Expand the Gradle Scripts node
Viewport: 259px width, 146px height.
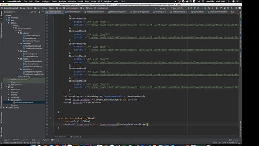(4, 107)
